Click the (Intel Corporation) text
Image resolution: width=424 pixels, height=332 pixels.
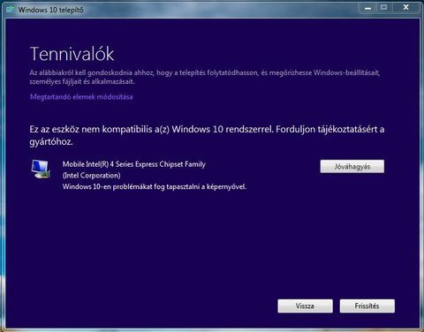click(91, 176)
